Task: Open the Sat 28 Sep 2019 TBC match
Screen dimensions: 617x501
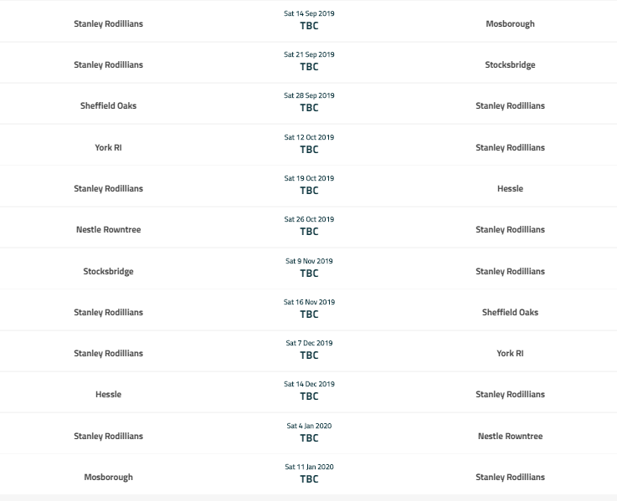Action: tap(309, 102)
